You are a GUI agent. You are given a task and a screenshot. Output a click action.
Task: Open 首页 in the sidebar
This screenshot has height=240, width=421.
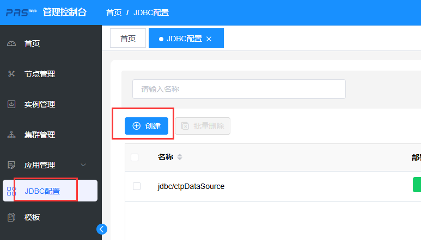[x=32, y=43]
